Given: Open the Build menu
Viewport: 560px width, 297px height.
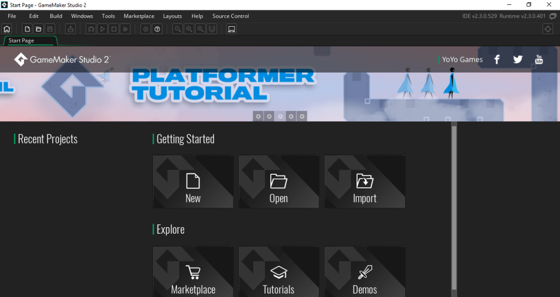Looking at the screenshot, I should click(x=56, y=16).
